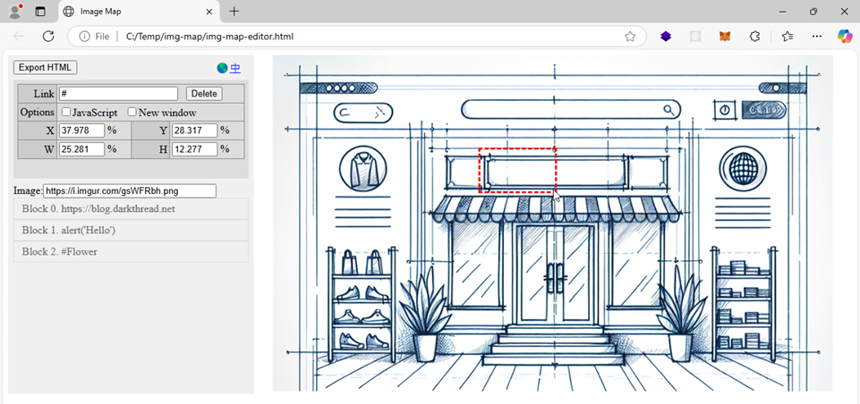Refresh the browser page
The height and width of the screenshot is (404, 860).
pos(48,37)
